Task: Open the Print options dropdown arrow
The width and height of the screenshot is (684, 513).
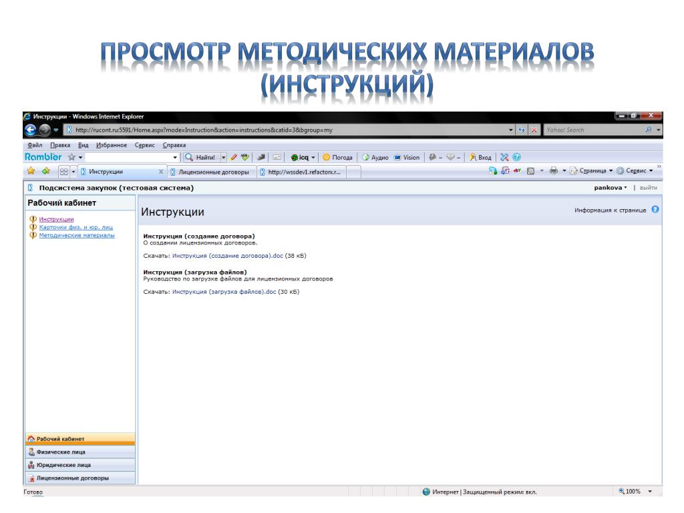Action: pos(564,170)
